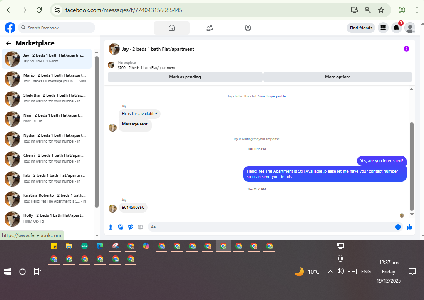This screenshot has height=300, width=424.
Task: Click the choose sticker icon
Action: 131,227
